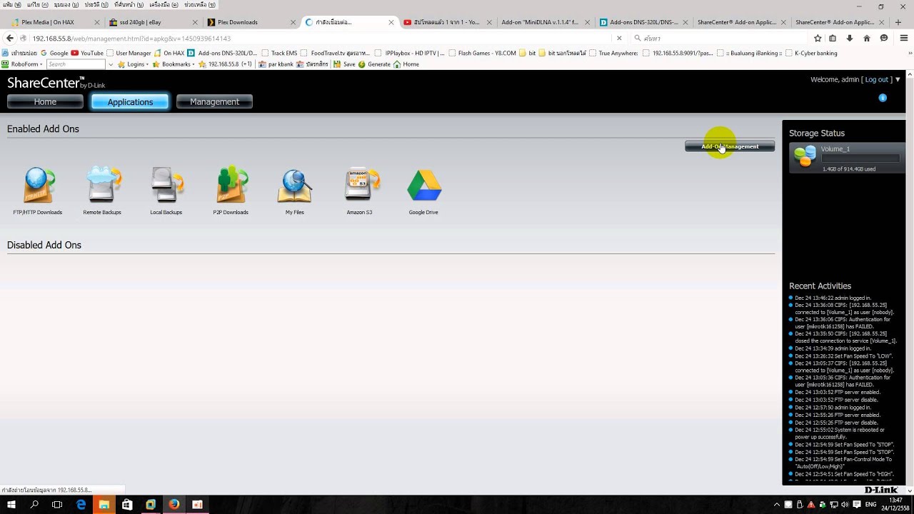Open the User Manager bookmark
Screen dimensions: 914x514
(x=129, y=53)
